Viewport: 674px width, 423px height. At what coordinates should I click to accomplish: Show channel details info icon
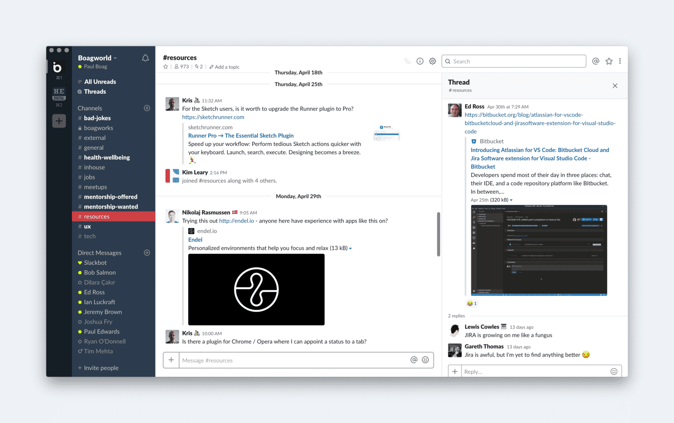pyautogui.click(x=420, y=61)
